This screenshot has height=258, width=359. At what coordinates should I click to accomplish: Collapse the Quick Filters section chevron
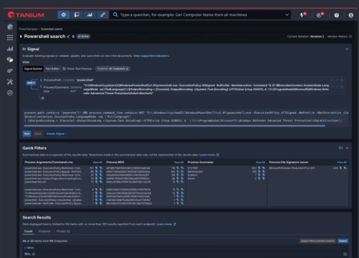pyautogui.click(x=347, y=148)
